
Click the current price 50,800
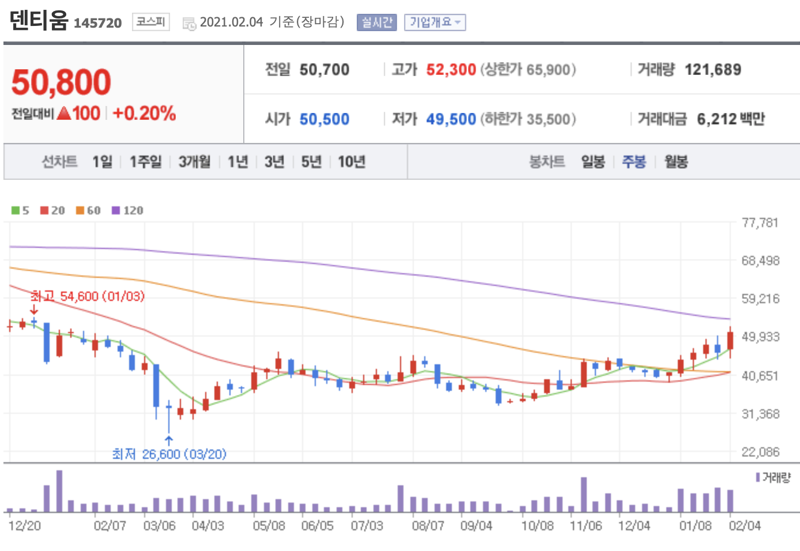click(61, 82)
